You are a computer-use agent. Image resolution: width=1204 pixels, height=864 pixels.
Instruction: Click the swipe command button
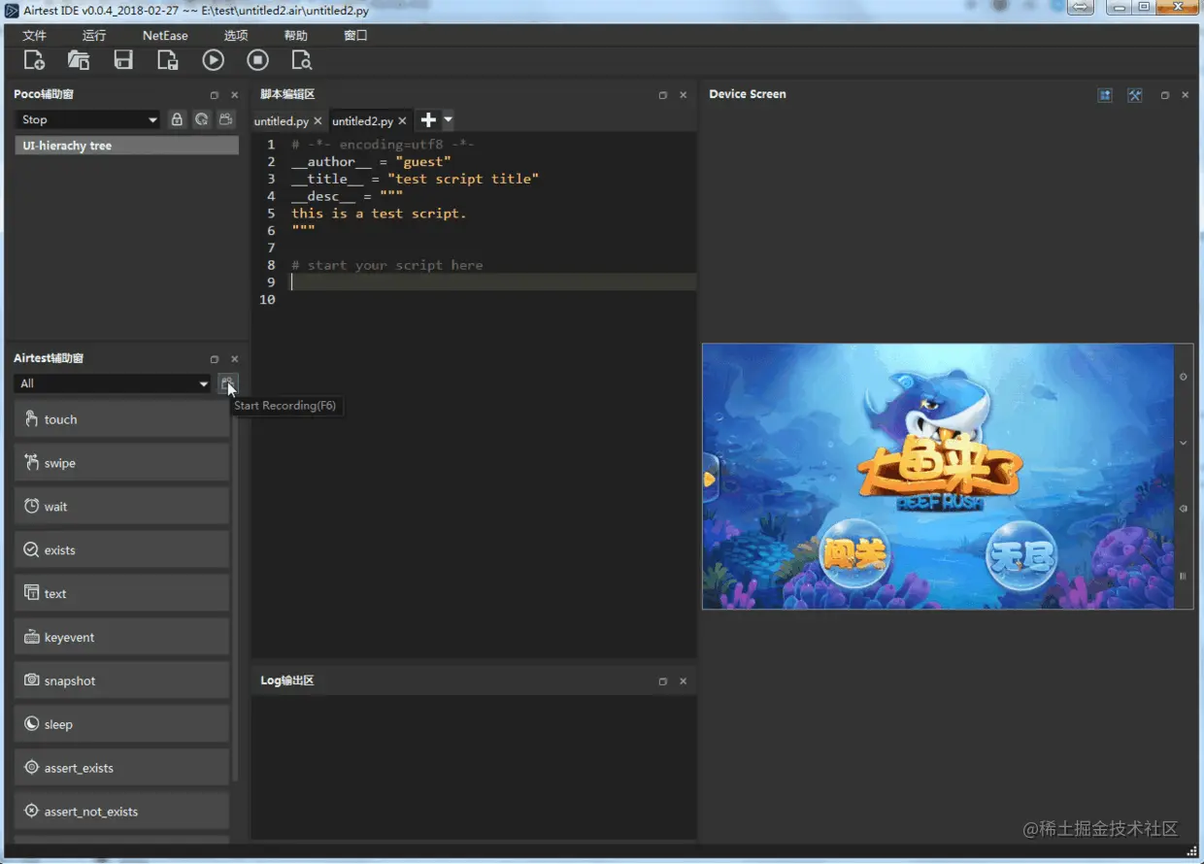tap(121, 463)
